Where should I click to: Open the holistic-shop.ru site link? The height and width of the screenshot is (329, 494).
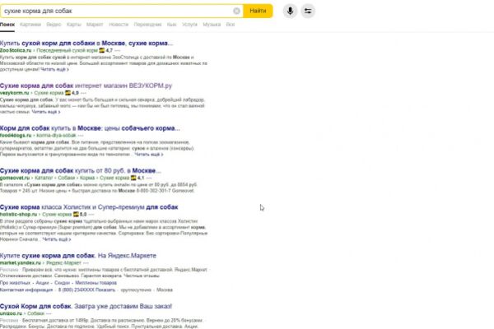pos(19,215)
